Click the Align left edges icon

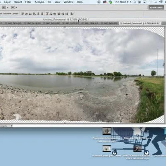pos(35,14)
